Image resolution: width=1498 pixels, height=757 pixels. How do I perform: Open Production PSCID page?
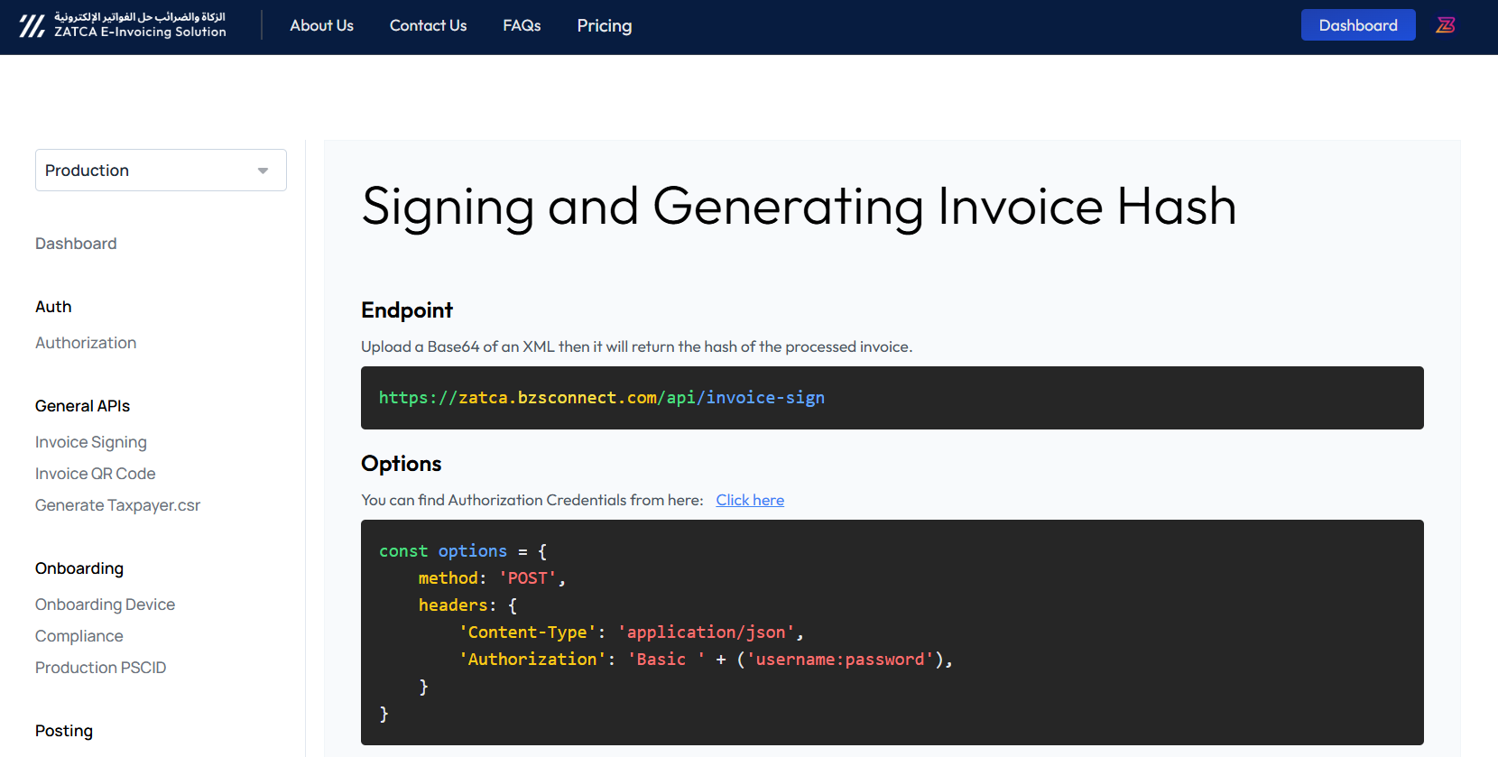point(100,668)
